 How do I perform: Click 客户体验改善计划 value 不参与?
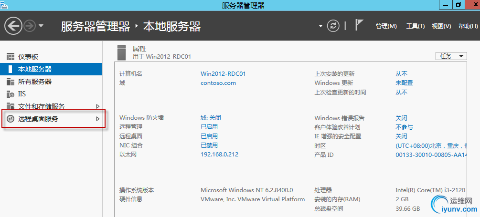(x=404, y=127)
